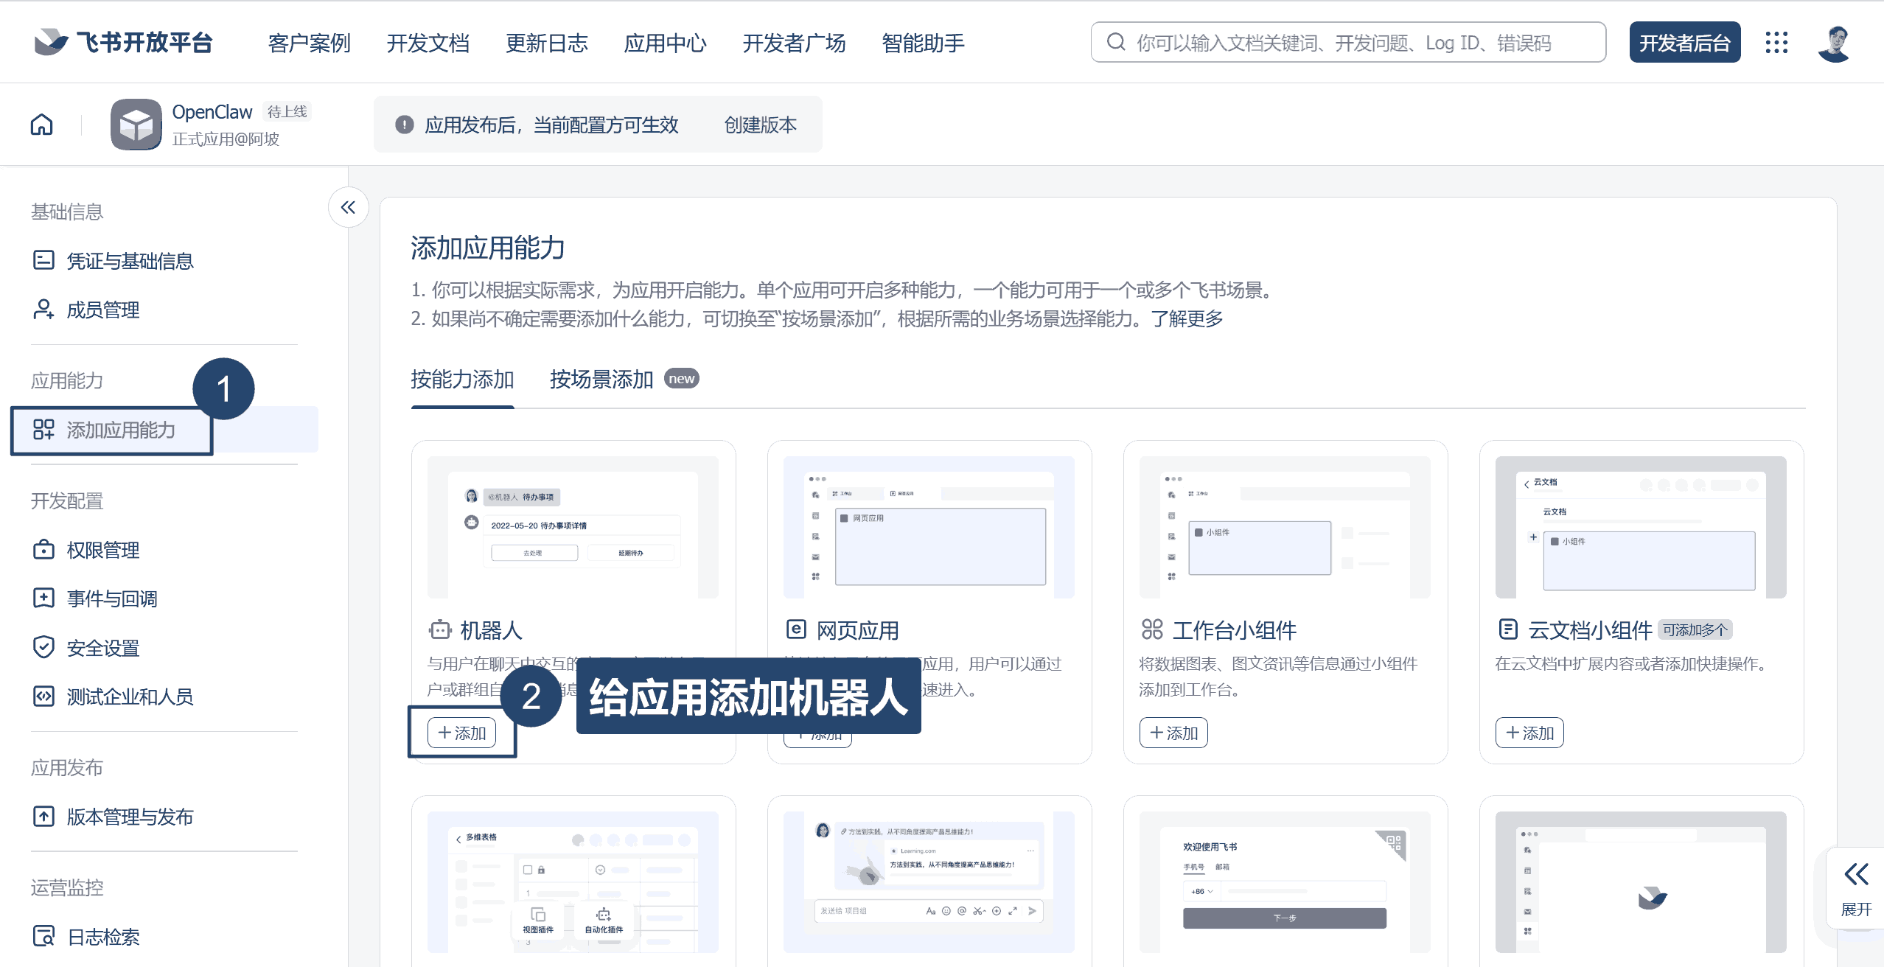Switch to 按场景添加 tab
1884x967 pixels.
click(x=601, y=379)
